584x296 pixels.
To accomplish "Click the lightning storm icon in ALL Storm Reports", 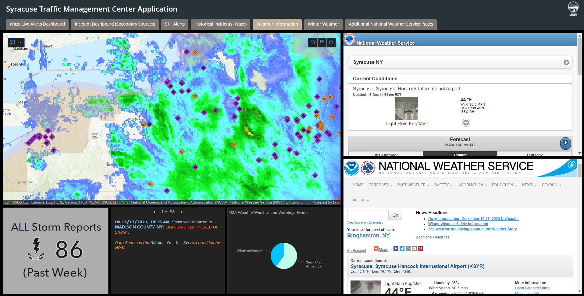I will tap(36, 249).
